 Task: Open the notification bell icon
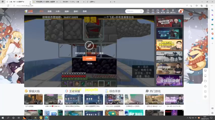[x=168, y=11]
